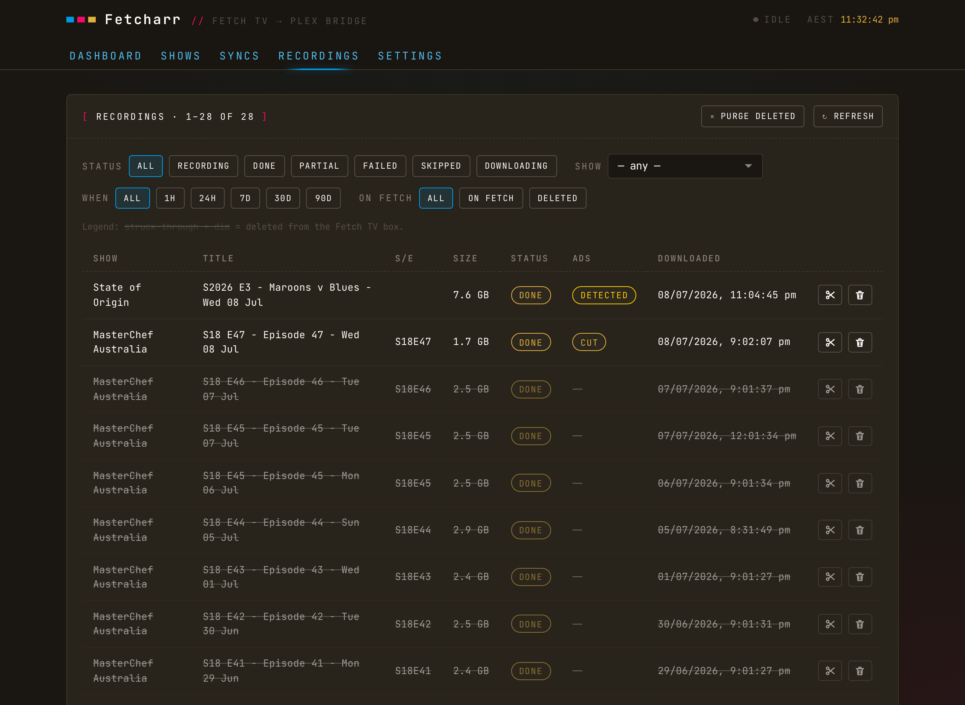This screenshot has height=705, width=965.
Task: Open the SYNCS tab
Action: point(239,56)
